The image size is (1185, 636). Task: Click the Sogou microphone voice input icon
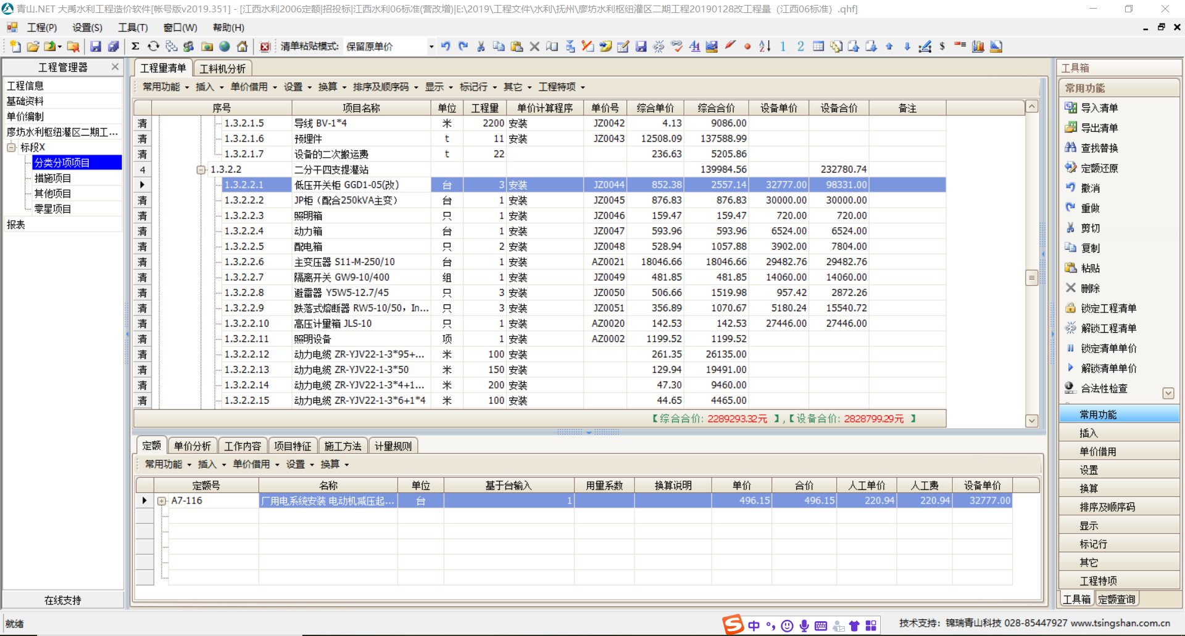click(x=804, y=626)
